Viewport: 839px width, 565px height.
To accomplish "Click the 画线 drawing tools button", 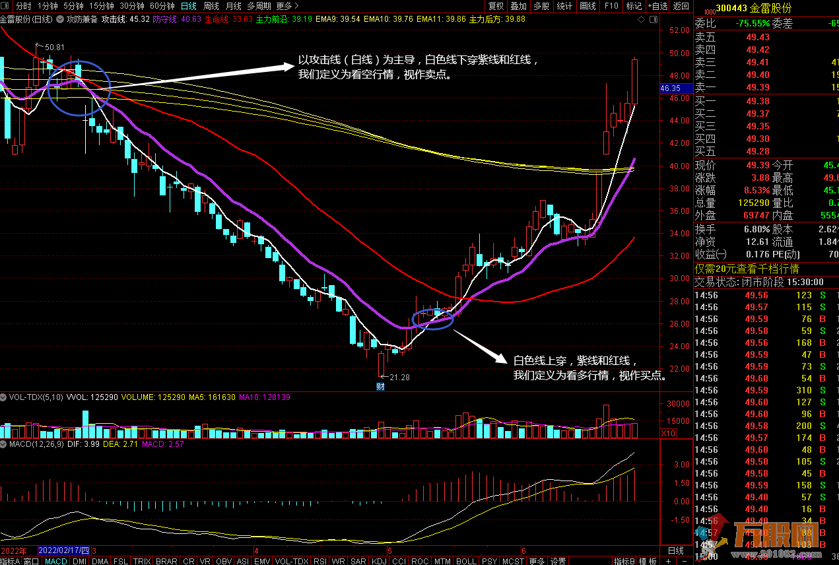I will pos(587,6).
